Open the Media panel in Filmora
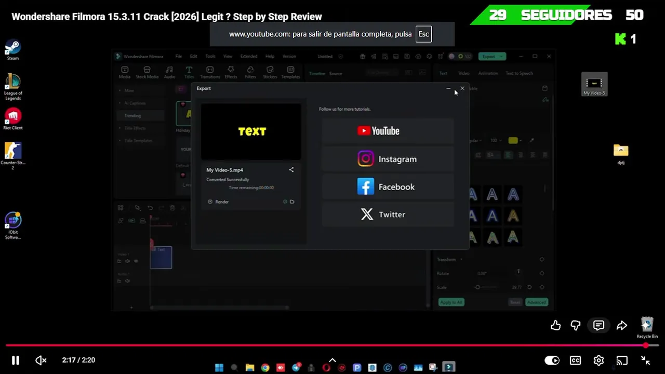 tap(124, 72)
